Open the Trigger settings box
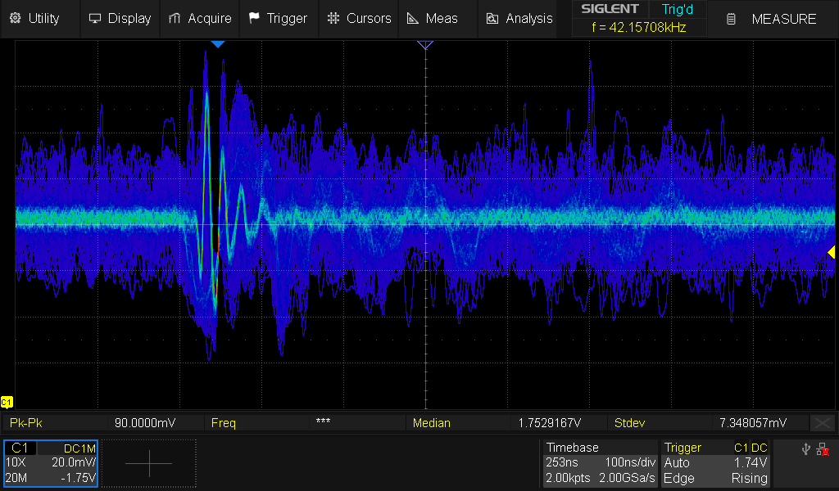 715,463
